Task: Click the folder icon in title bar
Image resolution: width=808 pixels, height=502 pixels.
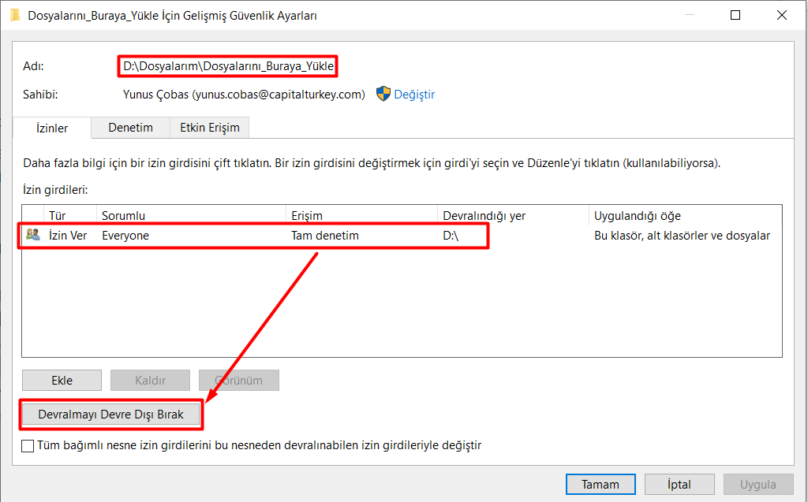Action: 15,15
